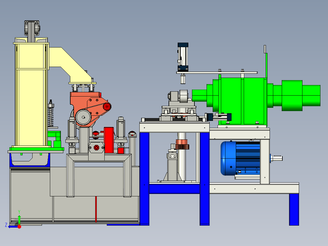Viewport: 328px width, 246px height.
Task: Select the copper-colored gear on vertical shaft
Action: click(x=182, y=144)
